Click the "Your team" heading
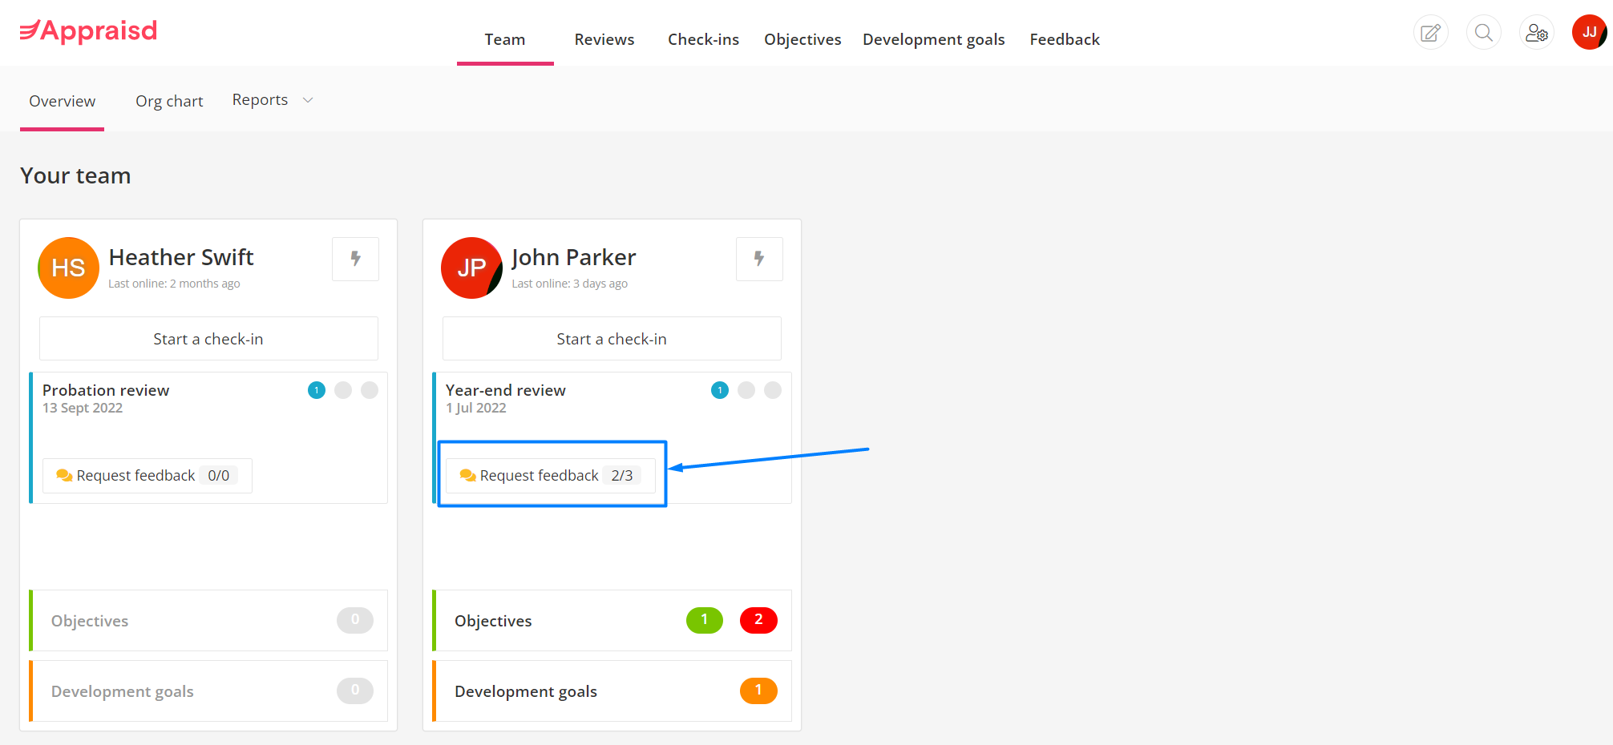The height and width of the screenshot is (745, 1613). coord(75,175)
